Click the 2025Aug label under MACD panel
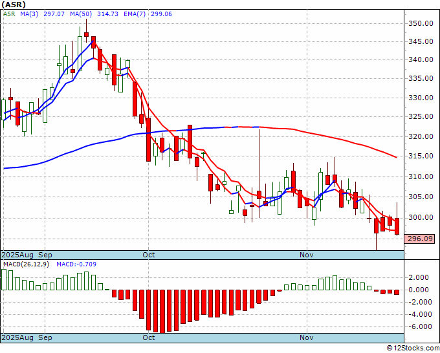The width and height of the screenshot is (440, 353). [17, 337]
